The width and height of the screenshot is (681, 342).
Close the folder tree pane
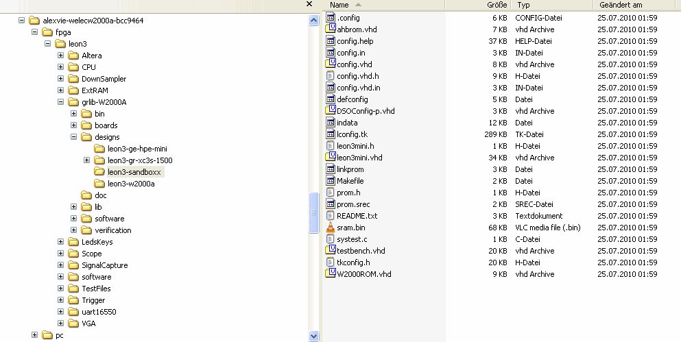tap(309, 4)
